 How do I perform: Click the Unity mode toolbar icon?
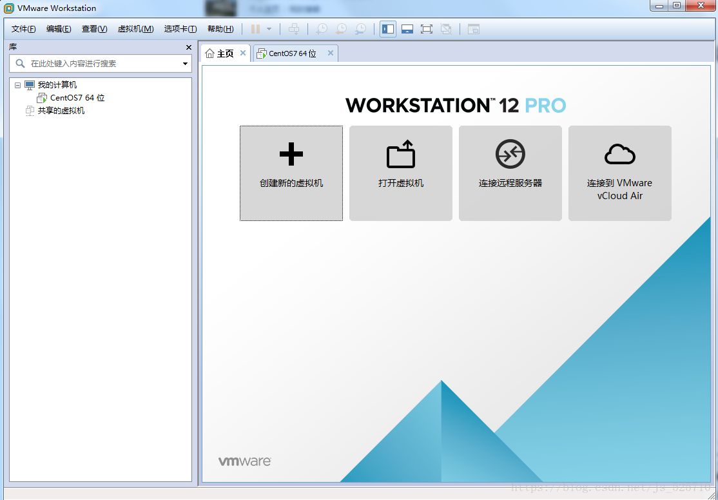click(x=446, y=29)
